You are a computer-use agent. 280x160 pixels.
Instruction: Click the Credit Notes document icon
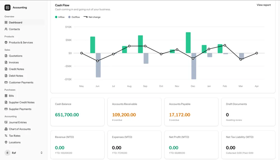coord(6,69)
